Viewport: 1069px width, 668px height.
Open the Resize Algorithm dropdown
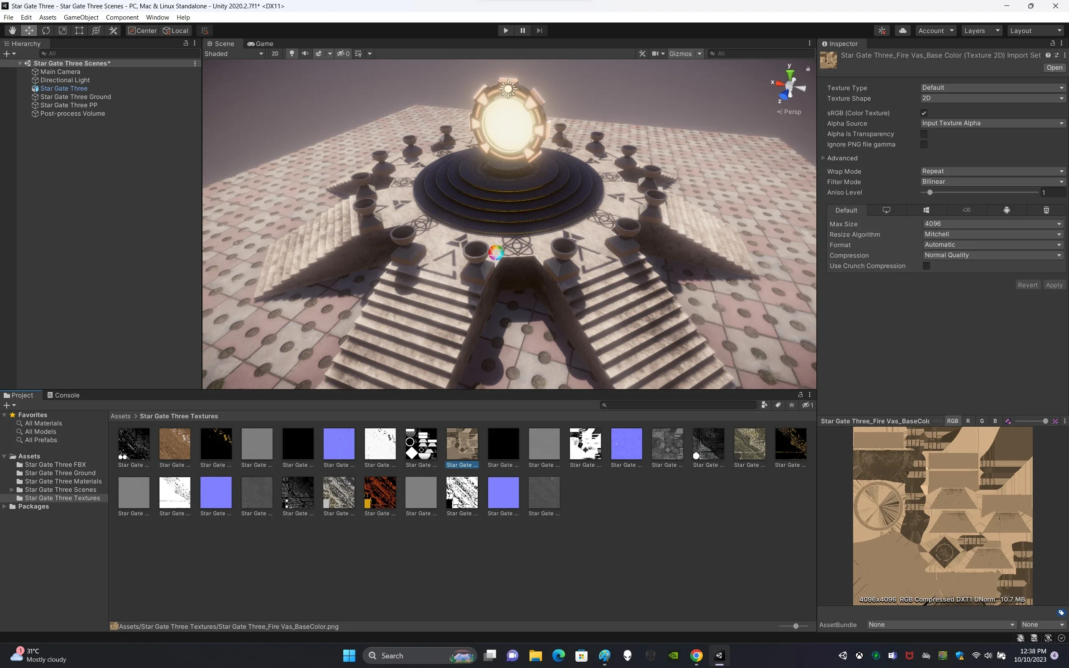(993, 234)
